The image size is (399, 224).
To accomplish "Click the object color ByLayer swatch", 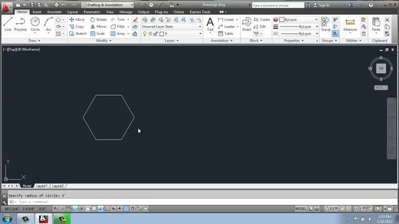I will [x=282, y=19].
